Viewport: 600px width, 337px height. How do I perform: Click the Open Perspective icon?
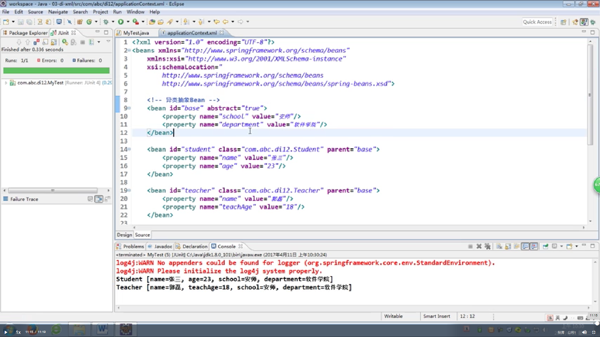coord(563,22)
